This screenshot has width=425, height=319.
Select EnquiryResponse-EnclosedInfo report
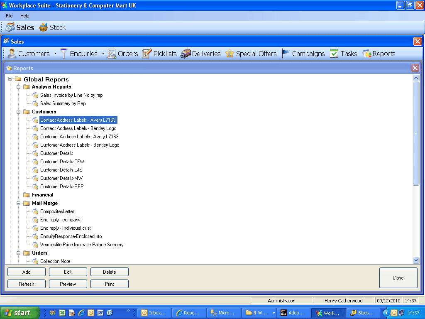pos(71,236)
